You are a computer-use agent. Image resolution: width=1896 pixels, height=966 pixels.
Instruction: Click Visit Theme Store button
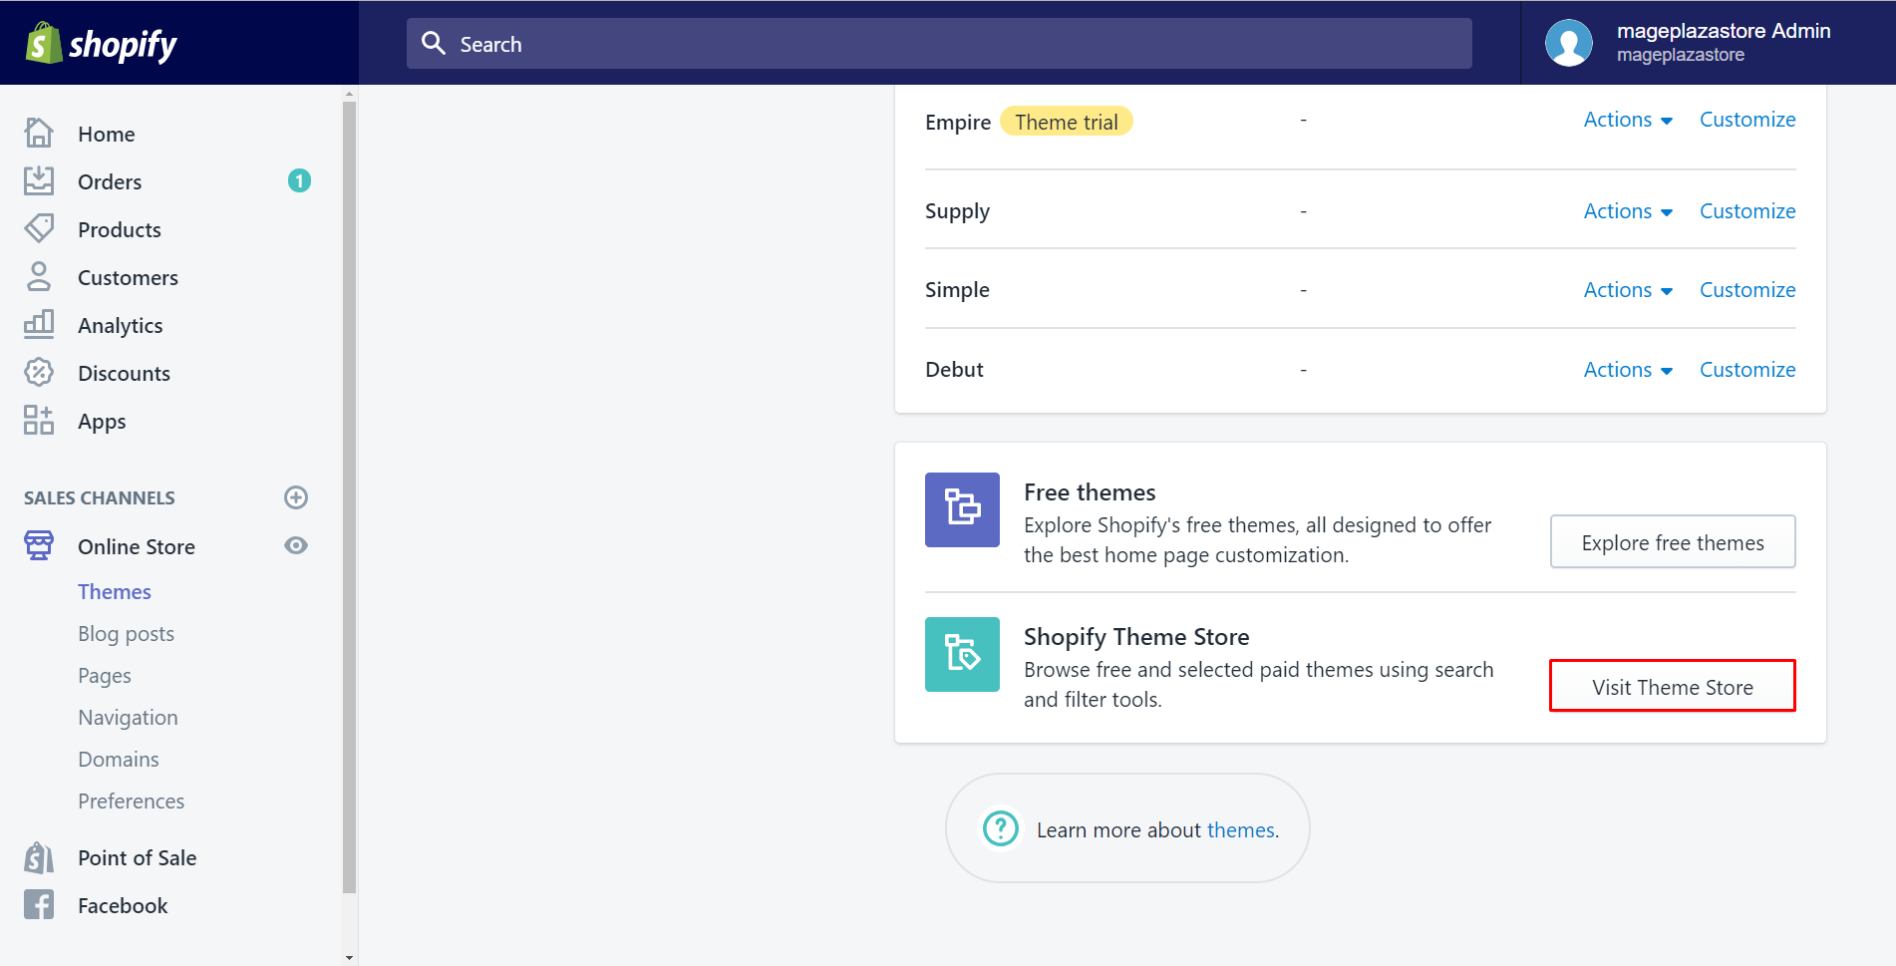point(1673,686)
